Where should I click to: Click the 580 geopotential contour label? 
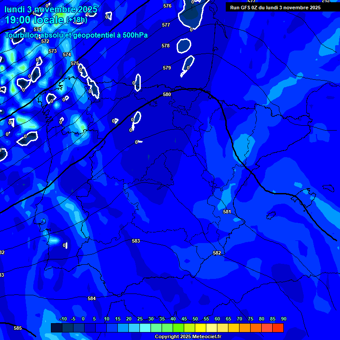pos(167,94)
